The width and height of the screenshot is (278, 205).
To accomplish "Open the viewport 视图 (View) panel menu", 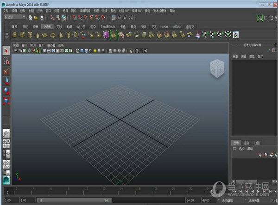I will pos(16,45).
